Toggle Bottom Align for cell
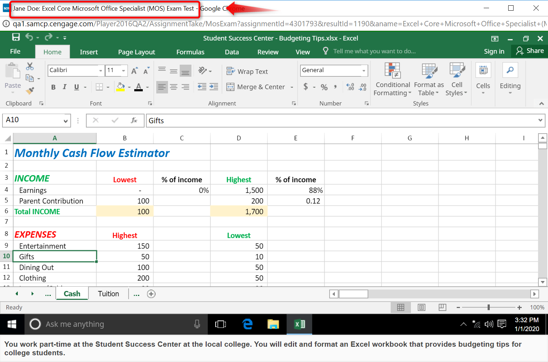548x362 pixels. [x=185, y=71]
